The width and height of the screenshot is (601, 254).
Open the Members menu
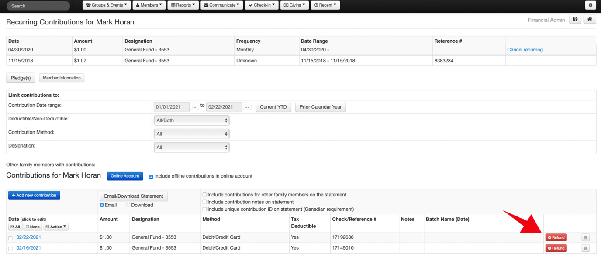coord(149,5)
